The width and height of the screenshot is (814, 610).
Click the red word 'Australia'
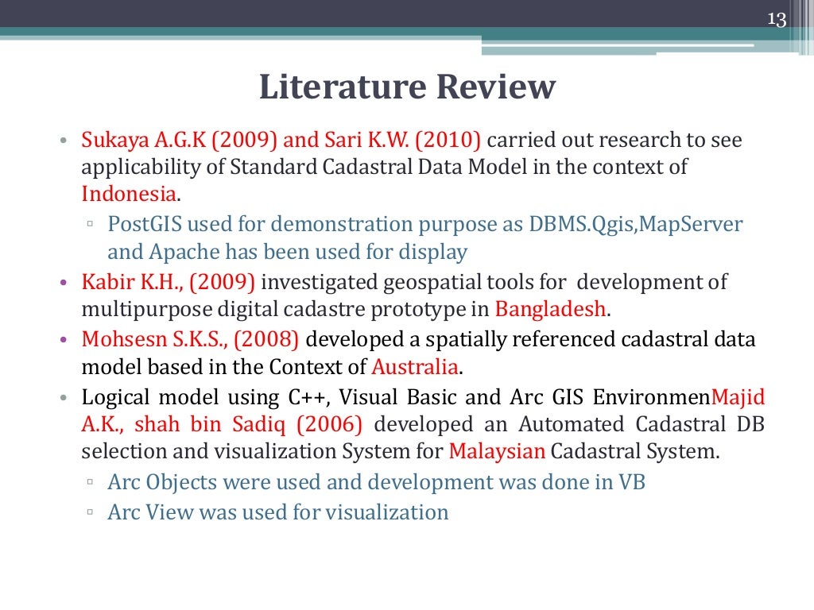[x=415, y=367]
